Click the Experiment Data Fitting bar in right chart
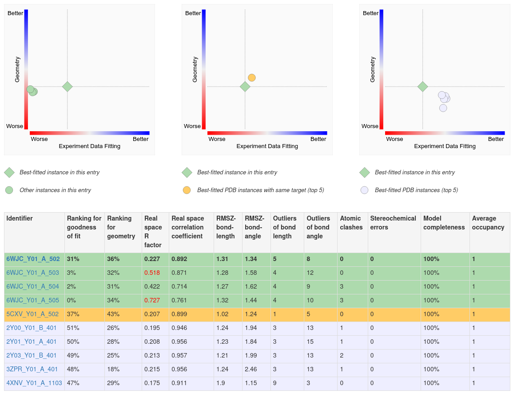 click(445, 133)
